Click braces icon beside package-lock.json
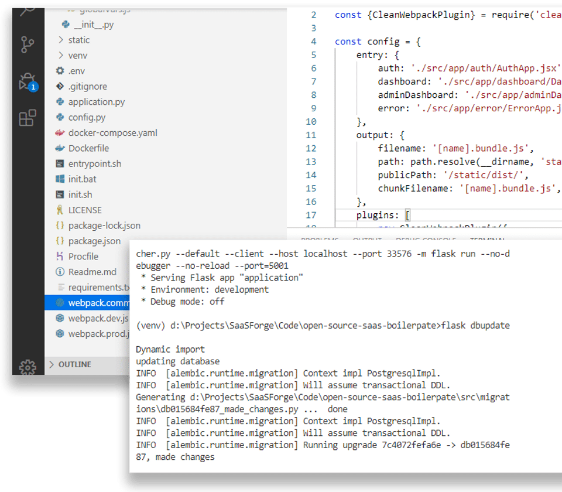Screen dimensions: 562x492 pos(60,225)
